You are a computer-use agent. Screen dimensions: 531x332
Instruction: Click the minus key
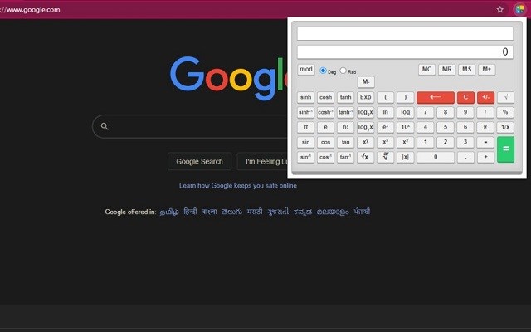[485, 142]
